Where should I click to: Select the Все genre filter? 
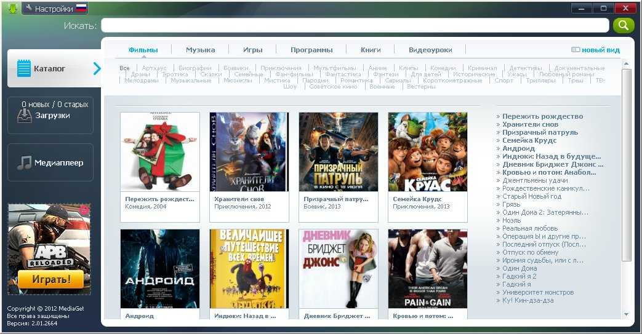click(124, 68)
